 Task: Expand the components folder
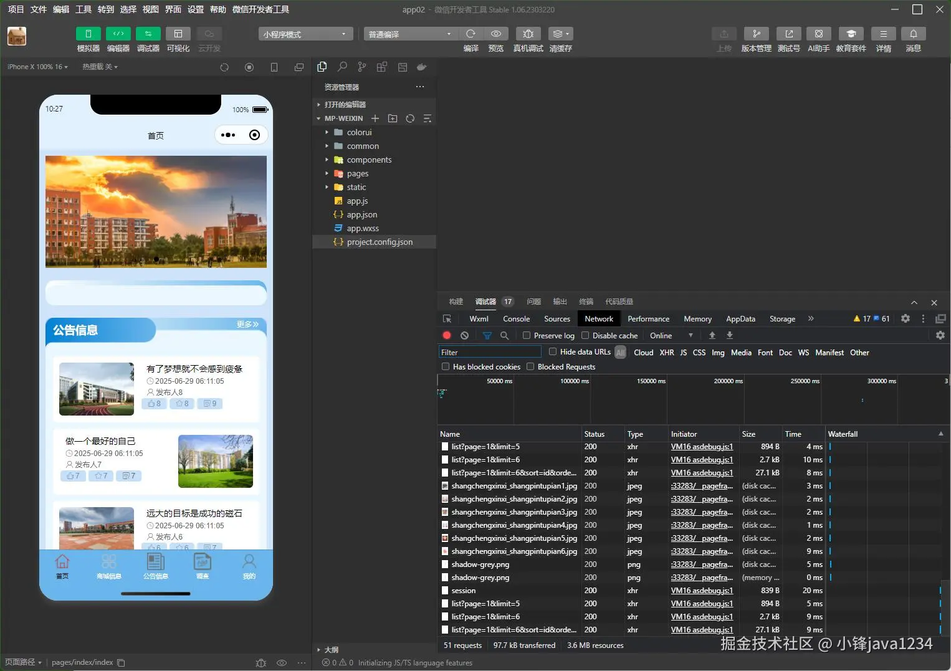tap(327, 159)
